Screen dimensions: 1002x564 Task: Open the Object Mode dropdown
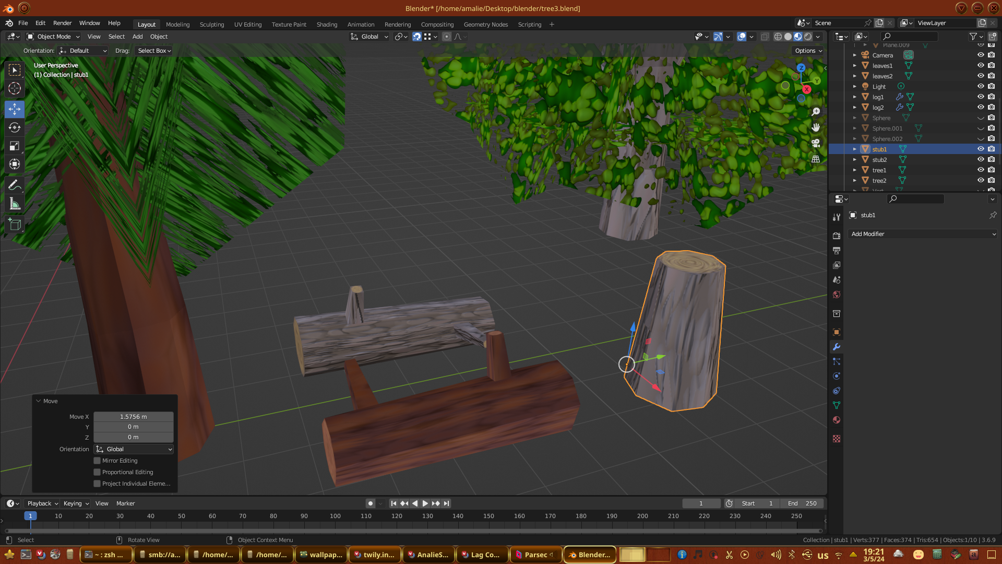pyautogui.click(x=53, y=37)
